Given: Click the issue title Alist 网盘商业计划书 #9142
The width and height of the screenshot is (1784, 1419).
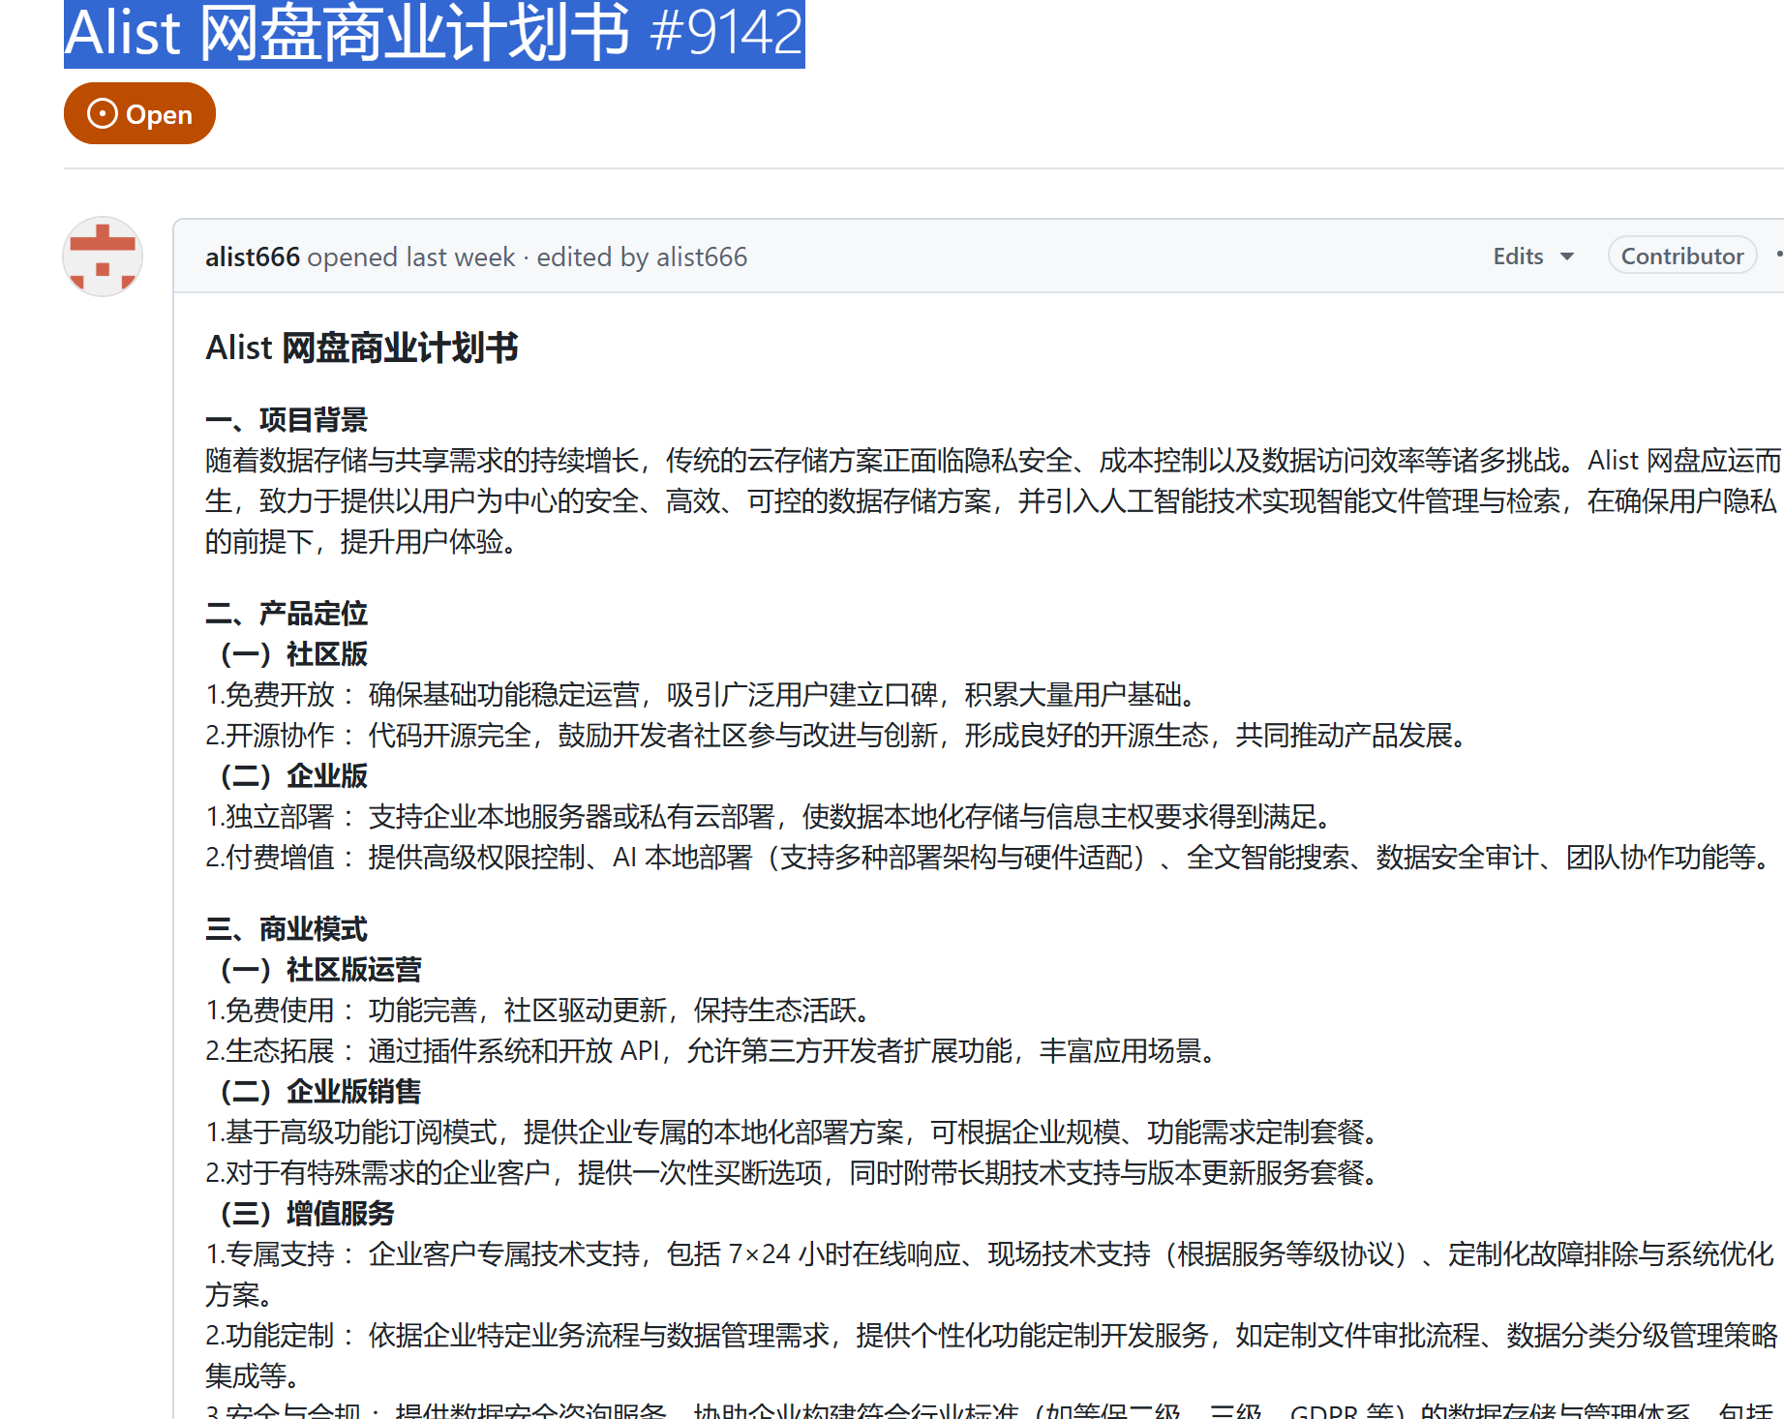Looking at the screenshot, I should [x=435, y=32].
